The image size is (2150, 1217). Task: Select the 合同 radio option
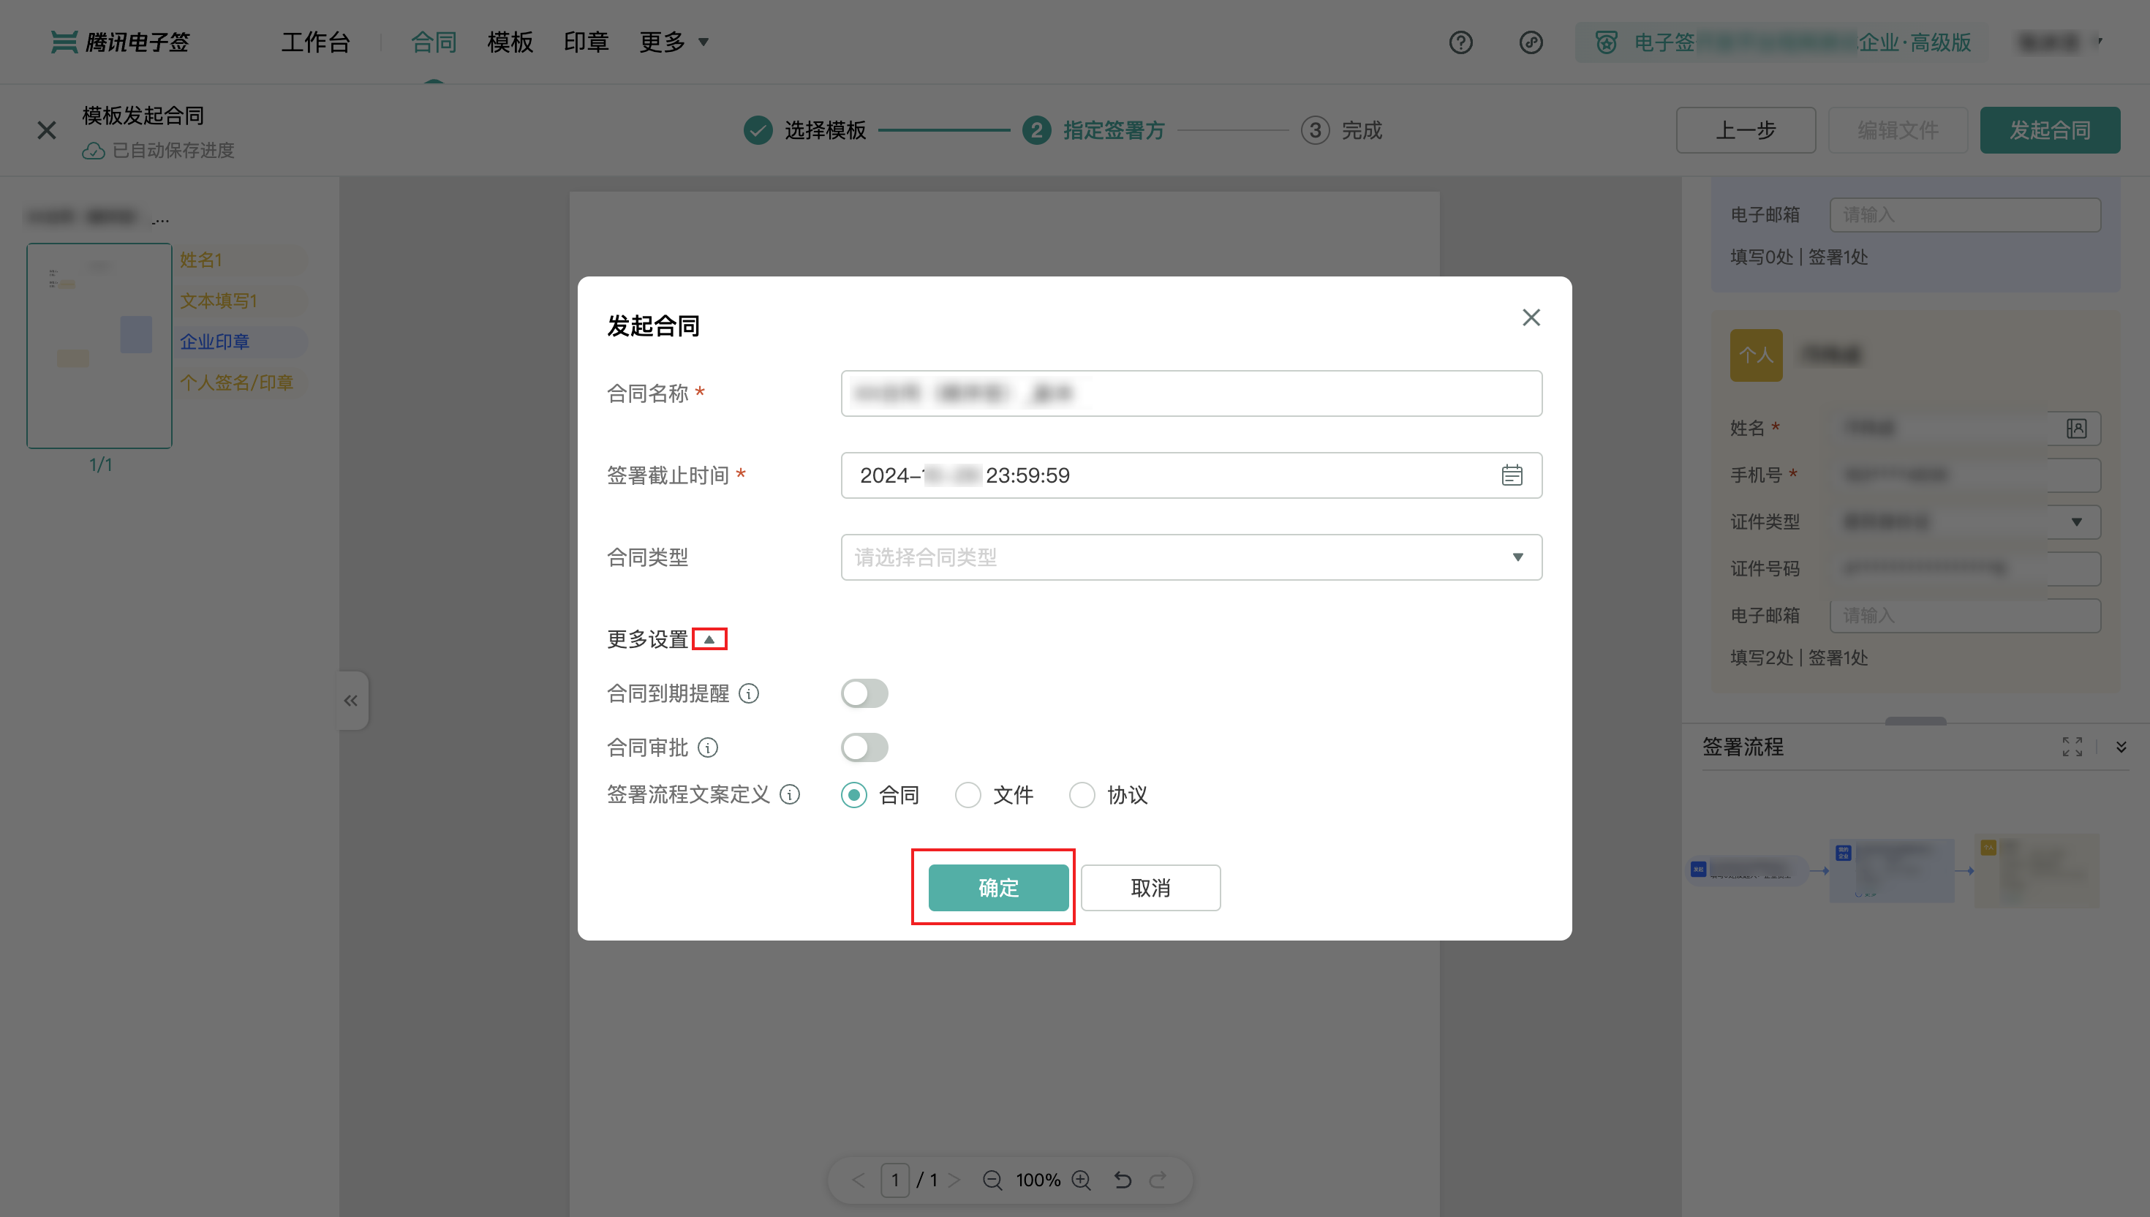click(x=854, y=795)
